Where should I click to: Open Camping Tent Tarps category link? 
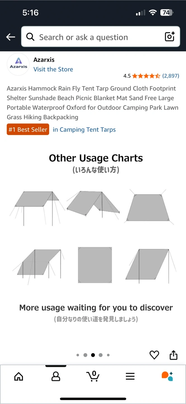(84, 130)
